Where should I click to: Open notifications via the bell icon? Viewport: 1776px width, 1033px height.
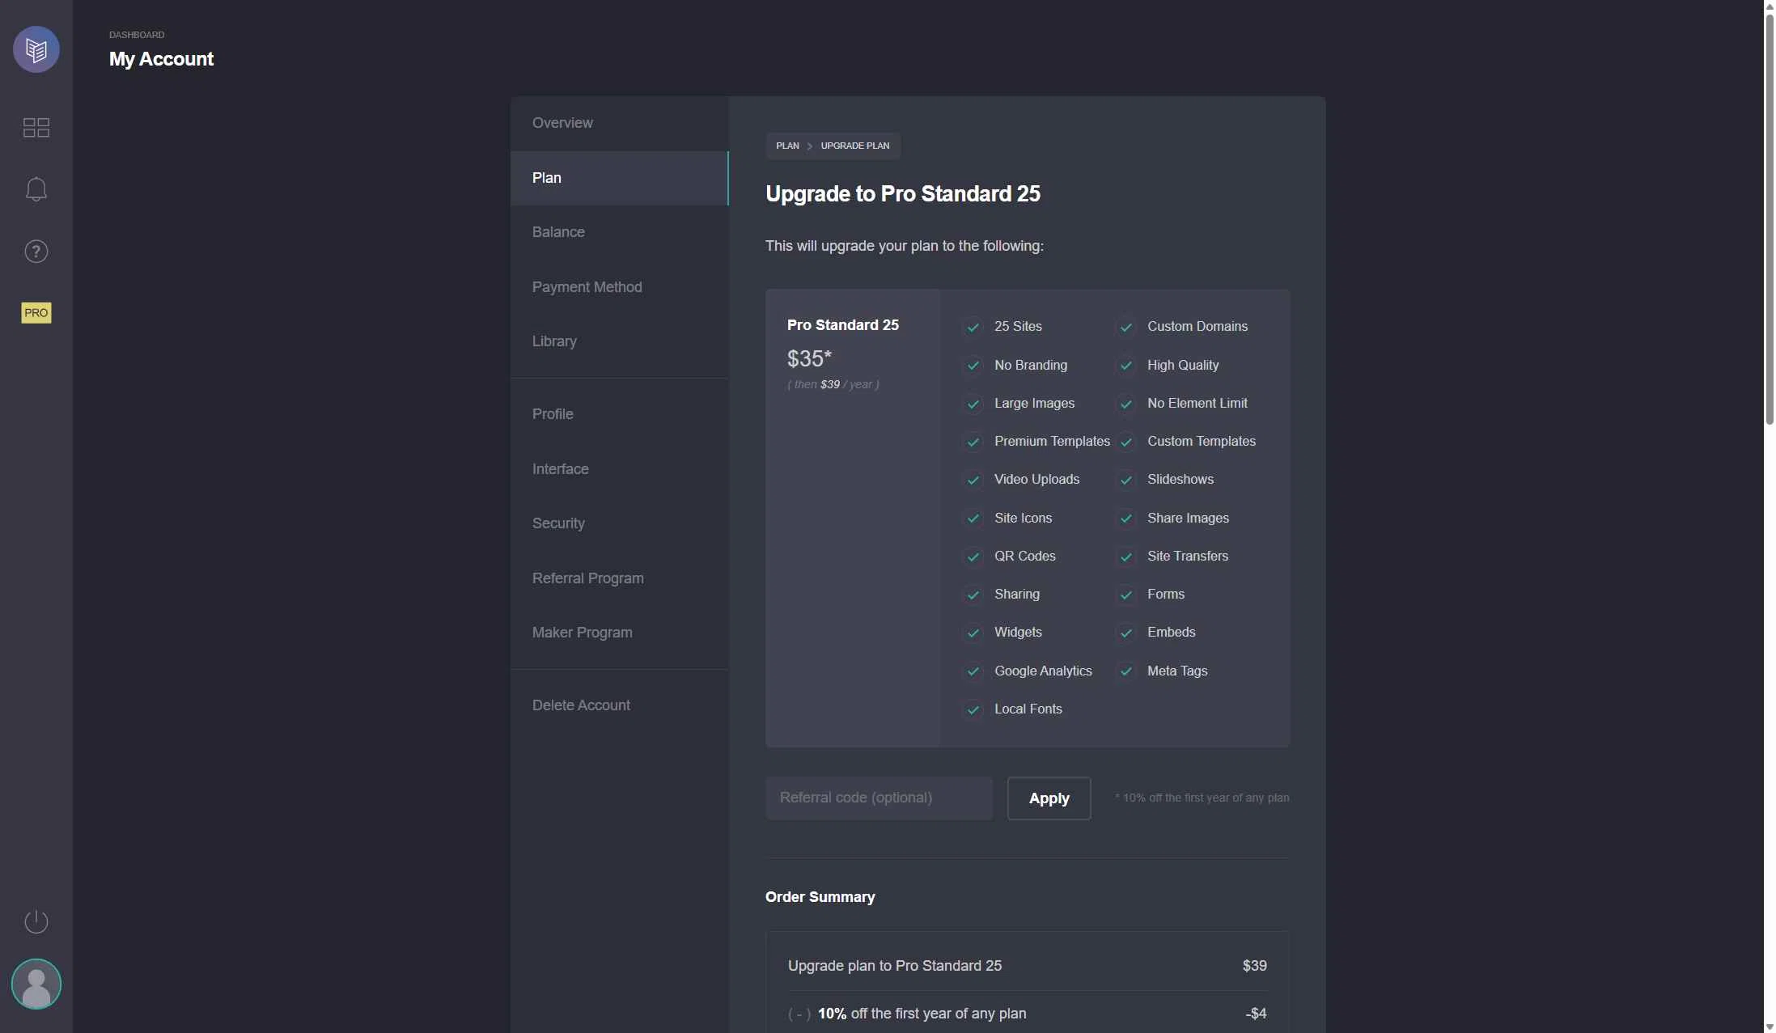point(36,189)
